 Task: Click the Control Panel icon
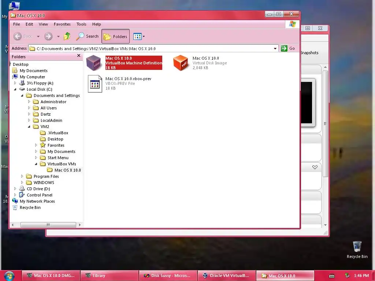point(22,195)
